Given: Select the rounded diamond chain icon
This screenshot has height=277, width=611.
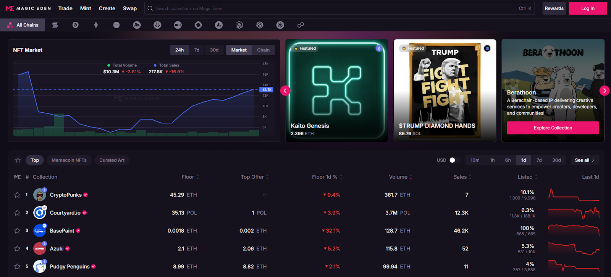Looking at the screenshot, I should [198, 25].
